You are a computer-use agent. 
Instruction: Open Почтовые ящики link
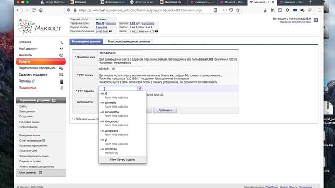[x=29, y=122]
